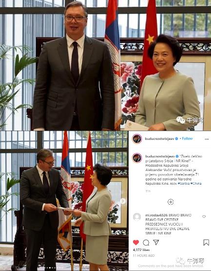This screenshot has width=211, height=271.
Task: Open the comment speech bubble icon
Action: click(146, 243)
